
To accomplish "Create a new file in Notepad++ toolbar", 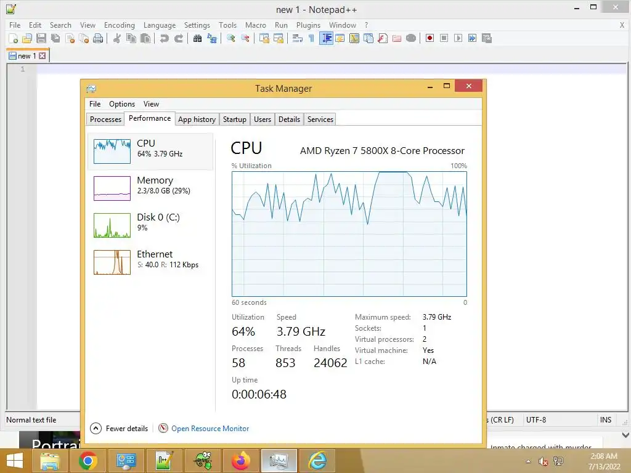I will point(14,38).
